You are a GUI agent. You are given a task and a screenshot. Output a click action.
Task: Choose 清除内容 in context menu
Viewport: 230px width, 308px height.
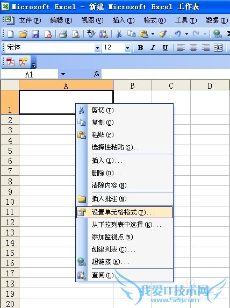[124, 185]
